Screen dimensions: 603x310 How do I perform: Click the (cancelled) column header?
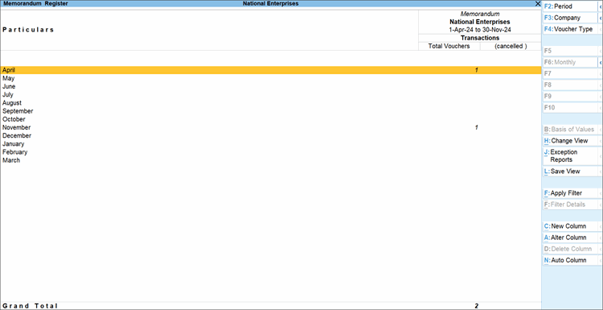511,46
